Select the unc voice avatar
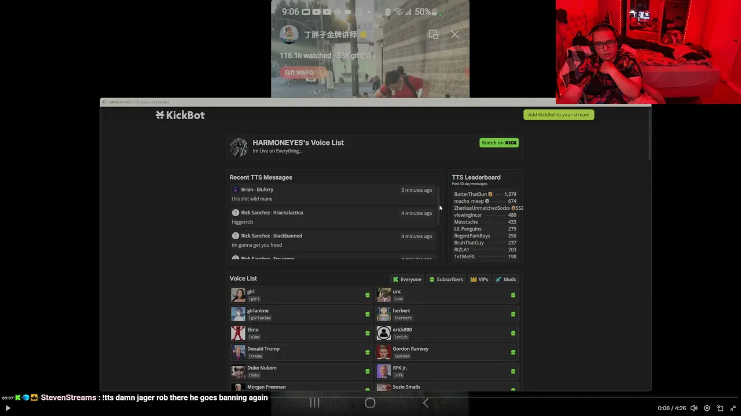 tap(384, 295)
